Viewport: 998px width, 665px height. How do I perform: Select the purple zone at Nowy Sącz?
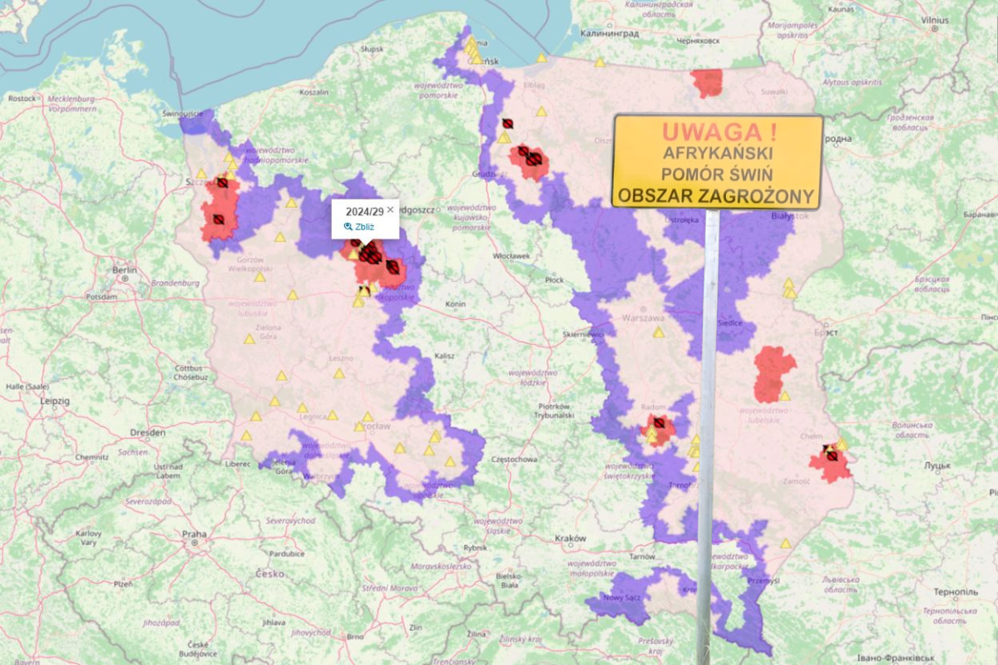622,603
